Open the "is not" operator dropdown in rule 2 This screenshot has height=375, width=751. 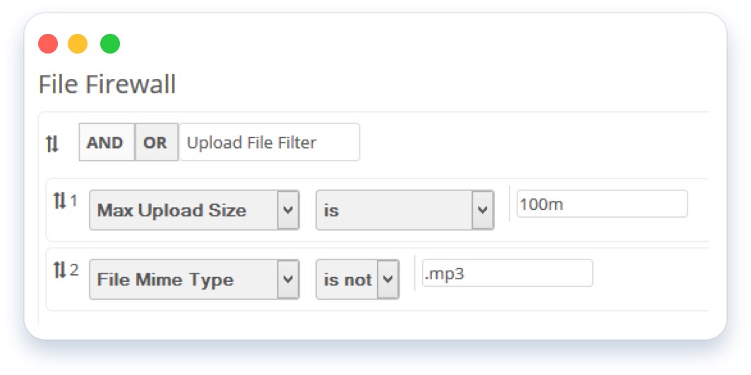[x=357, y=279]
